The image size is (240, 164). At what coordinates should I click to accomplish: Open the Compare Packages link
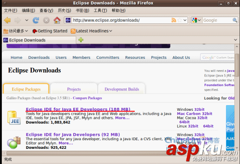(87, 98)
